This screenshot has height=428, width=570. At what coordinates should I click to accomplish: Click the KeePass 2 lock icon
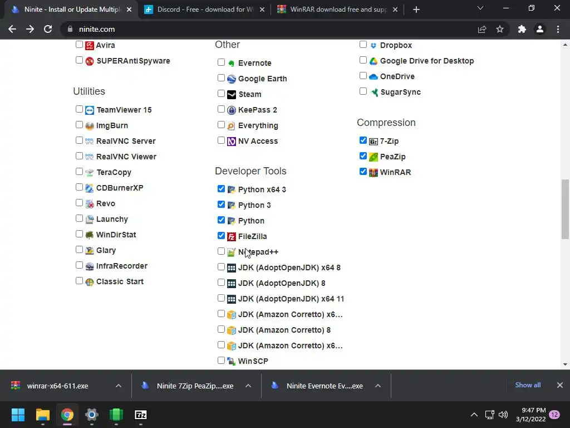click(232, 110)
